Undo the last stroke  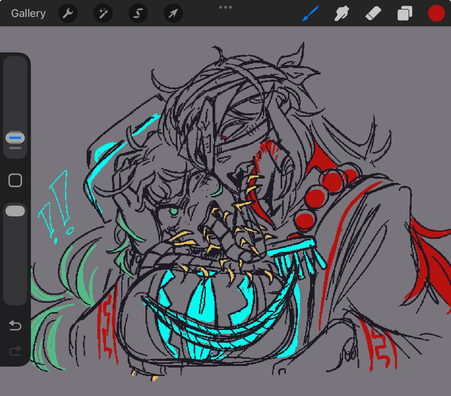click(x=15, y=325)
